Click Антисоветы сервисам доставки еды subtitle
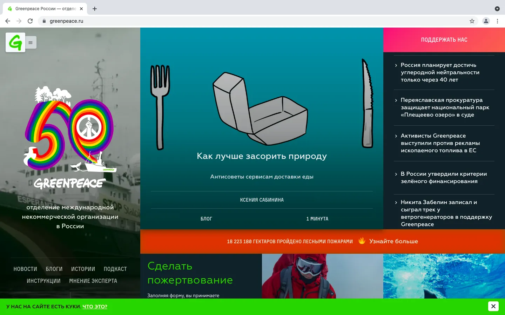The width and height of the screenshot is (505, 315). (x=262, y=177)
